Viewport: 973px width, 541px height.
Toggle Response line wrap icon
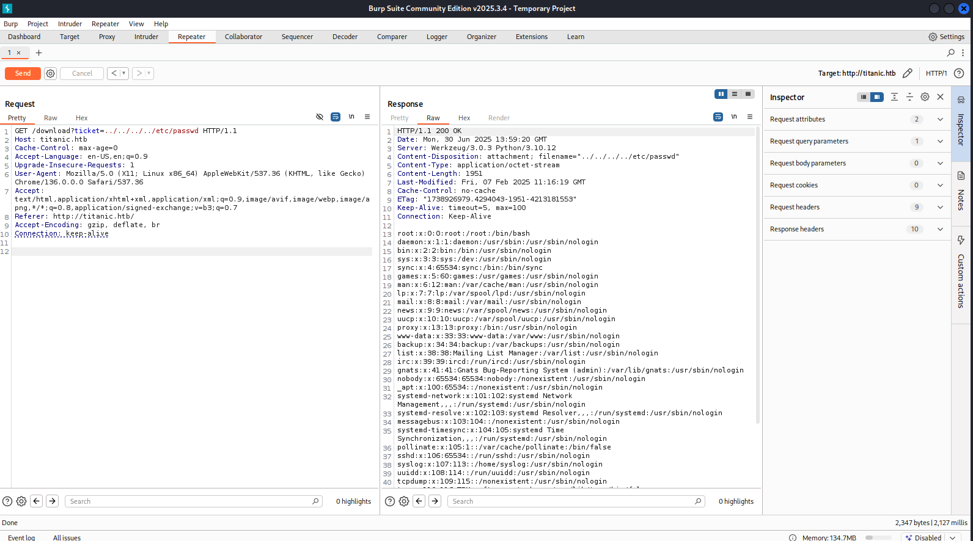(x=718, y=117)
